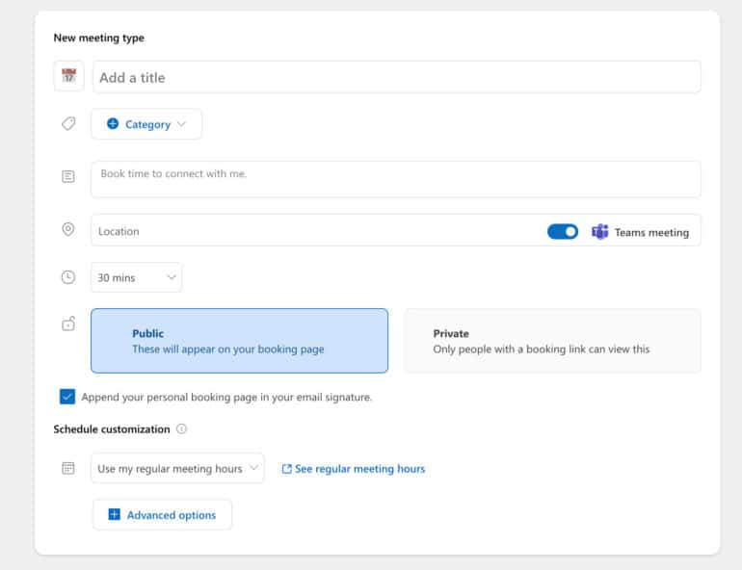Select the Public visibility option
The height and width of the screenshot is (570, 742).
[239, 341]
